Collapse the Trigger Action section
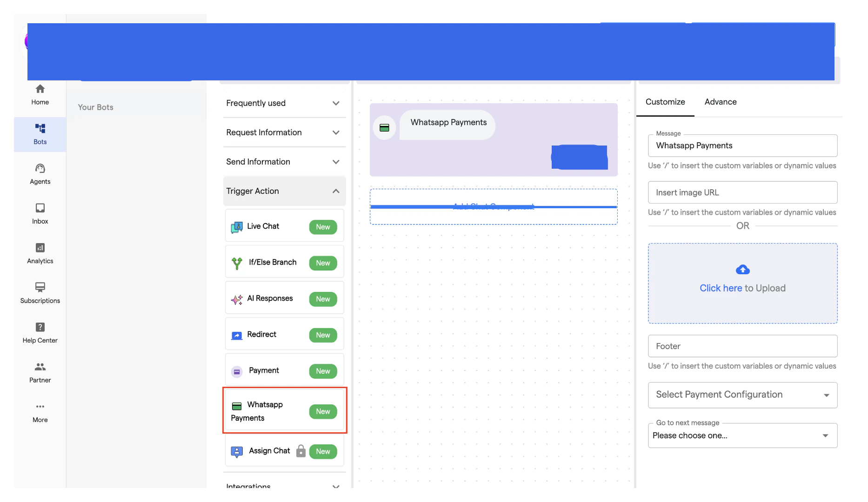 click(284, 191)
